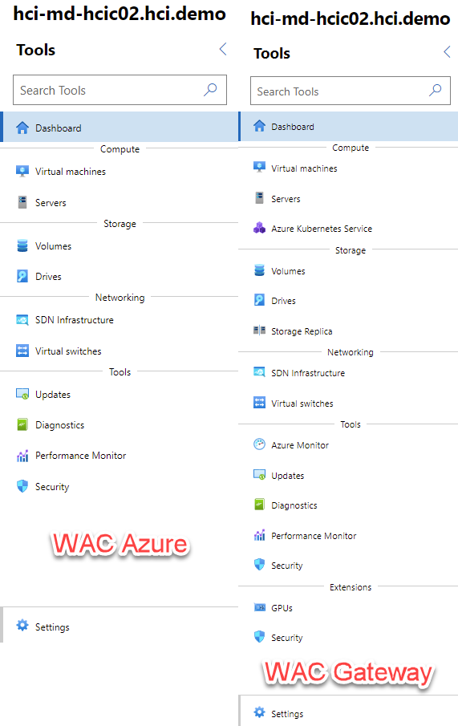Open Virtual switches label in Gateway panel
Image resolution: width=458 pixels, height=726 pixels.
(x=302, y=404)
